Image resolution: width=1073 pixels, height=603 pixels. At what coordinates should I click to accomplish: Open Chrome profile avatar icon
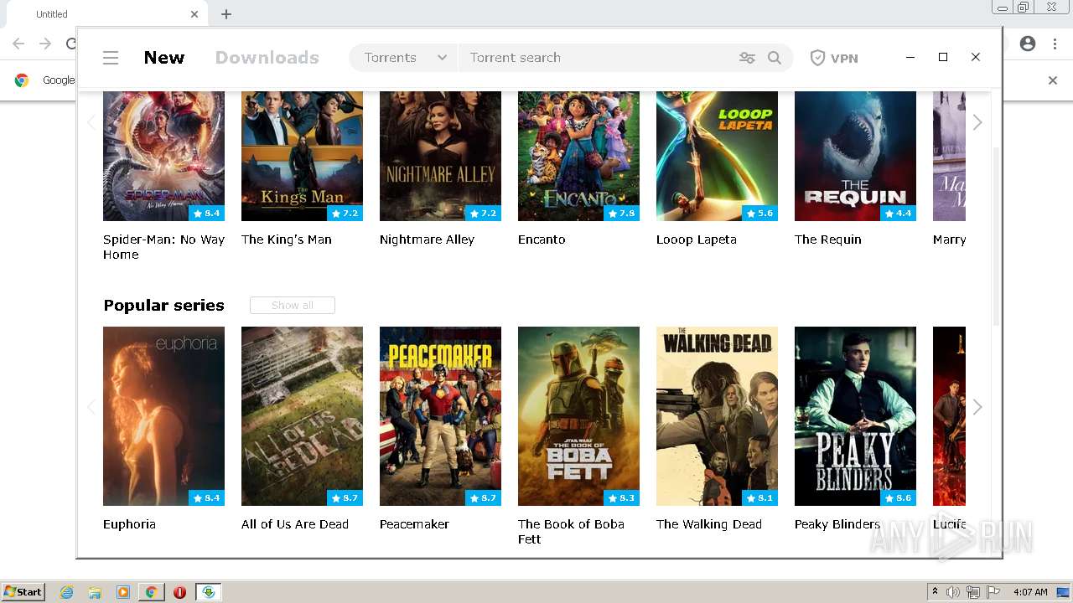[x=1028, y=44]
